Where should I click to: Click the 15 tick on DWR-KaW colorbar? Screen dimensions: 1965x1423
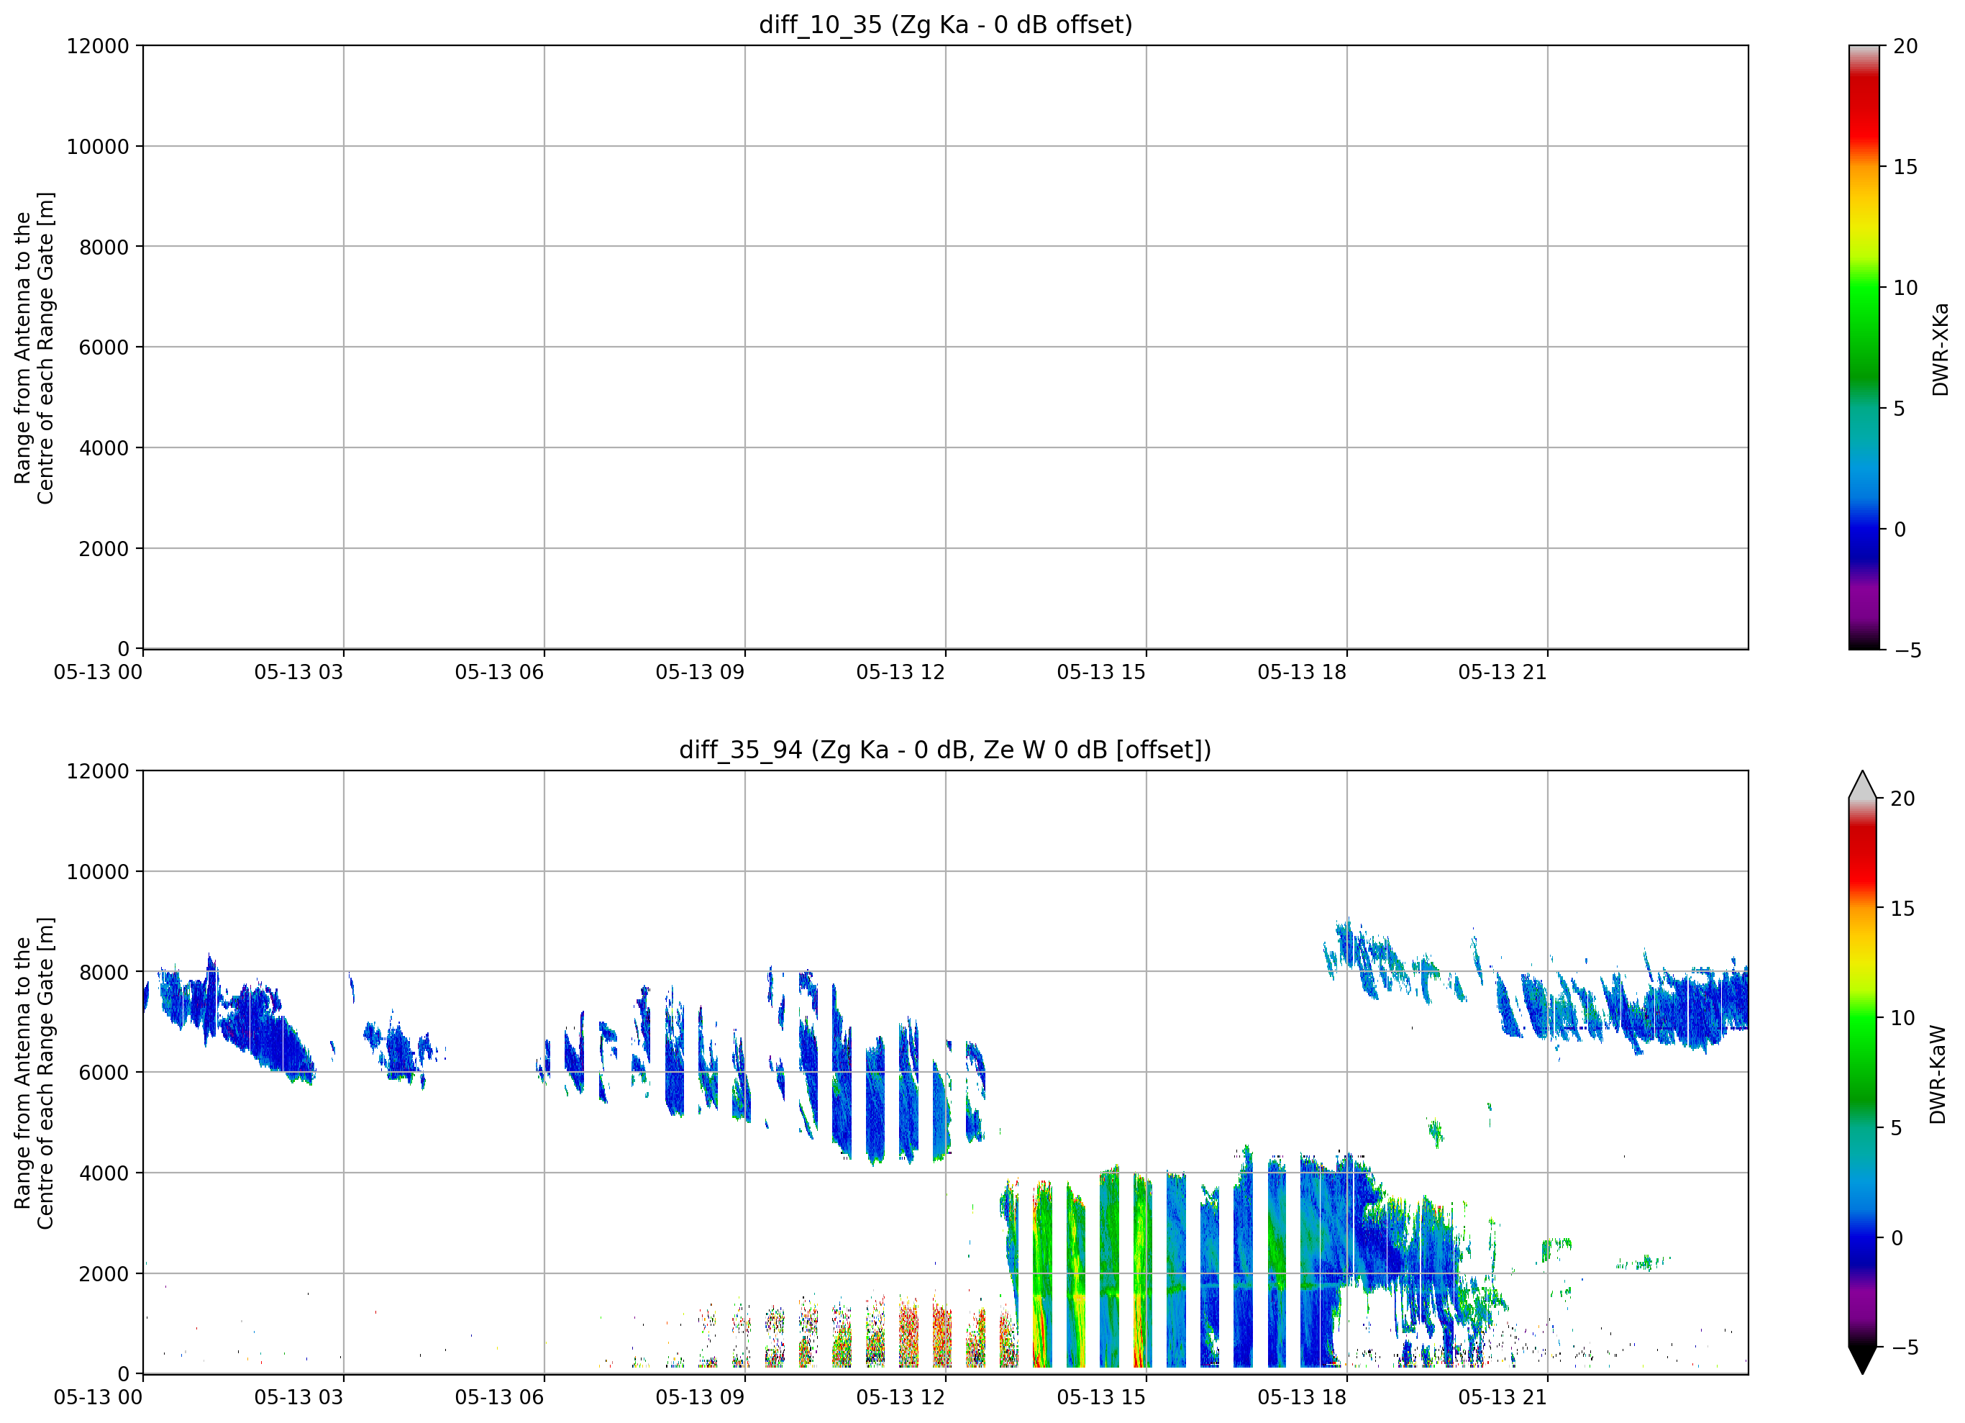pos(1902,908)
